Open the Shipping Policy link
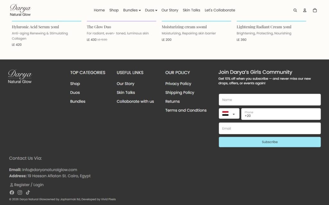This screenshot has width=329, height=205. coord(180,93)
